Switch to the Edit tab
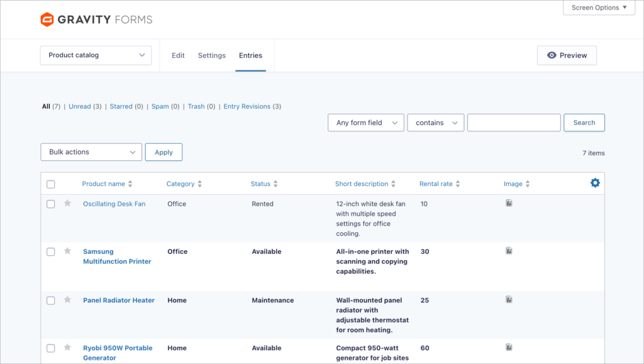This screenshot has width=644, height=364. pyautogui.click(x=178, y=55)
